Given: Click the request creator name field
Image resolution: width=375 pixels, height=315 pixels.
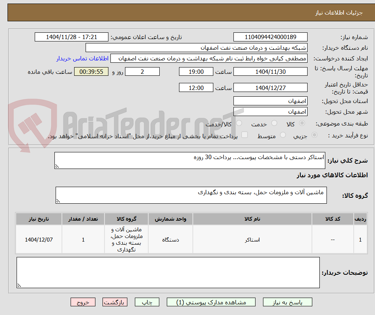Looking at the screenshot, I should (209, 59).
